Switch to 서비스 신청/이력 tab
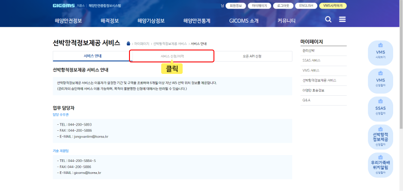Viewport: 403px width, 191px height. pyautogui.click(x=172, y=56)
